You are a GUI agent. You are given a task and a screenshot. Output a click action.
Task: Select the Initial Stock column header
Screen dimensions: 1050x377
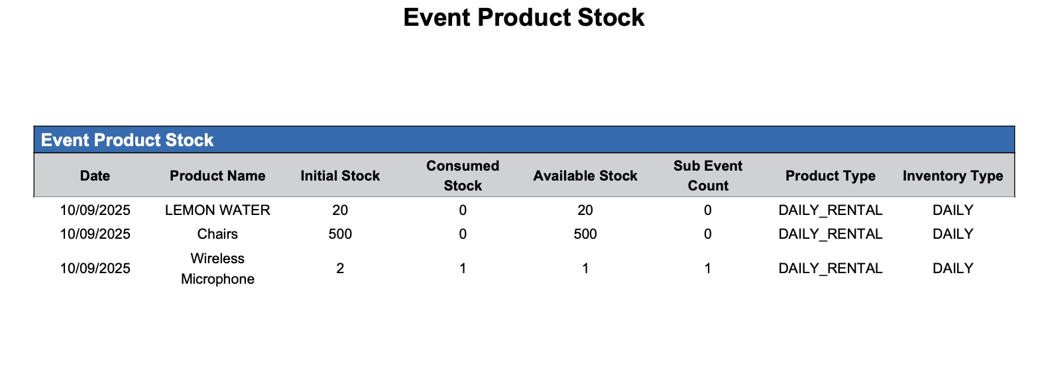point(340,176)
